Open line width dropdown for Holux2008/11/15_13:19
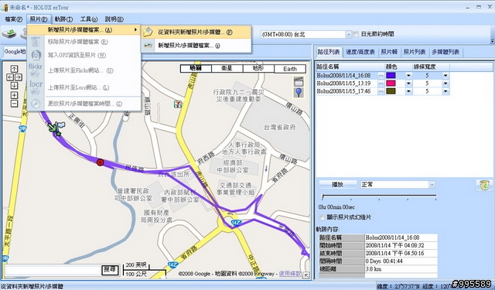The height and width of the screenshot is (290, 495). point(445,84)
